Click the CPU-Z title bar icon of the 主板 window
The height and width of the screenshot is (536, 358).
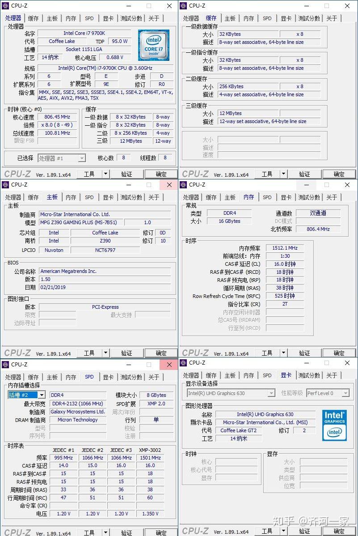click(x=5, y=184)
